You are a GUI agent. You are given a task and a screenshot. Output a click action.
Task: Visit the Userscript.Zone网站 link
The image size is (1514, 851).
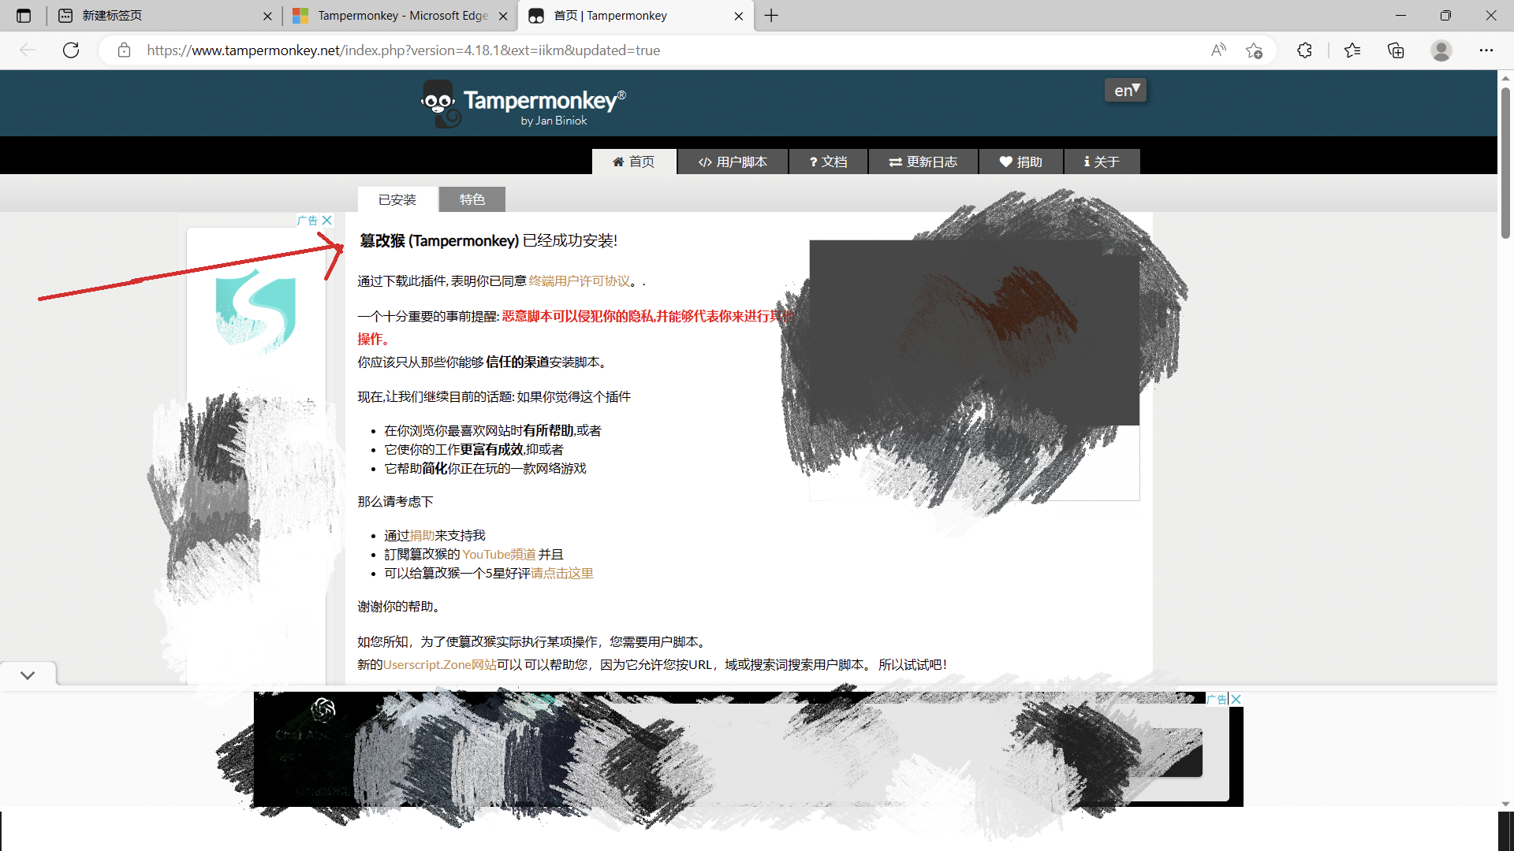tap(439, 665)
